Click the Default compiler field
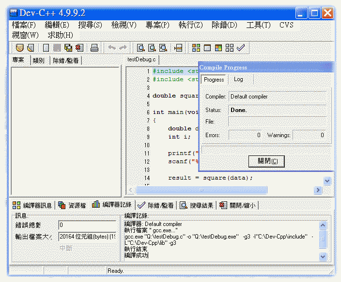341x282 pixels. [x=278, y=97]
